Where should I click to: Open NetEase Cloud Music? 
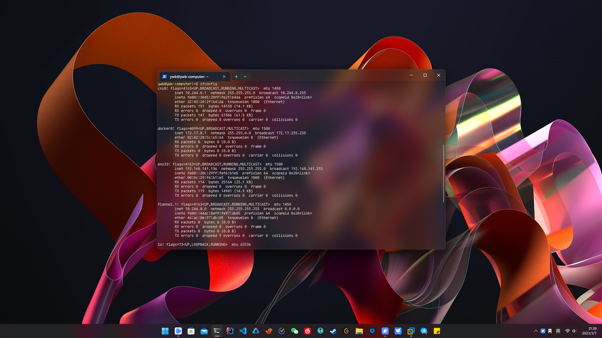pyautogui.click(x=307, y=331)
